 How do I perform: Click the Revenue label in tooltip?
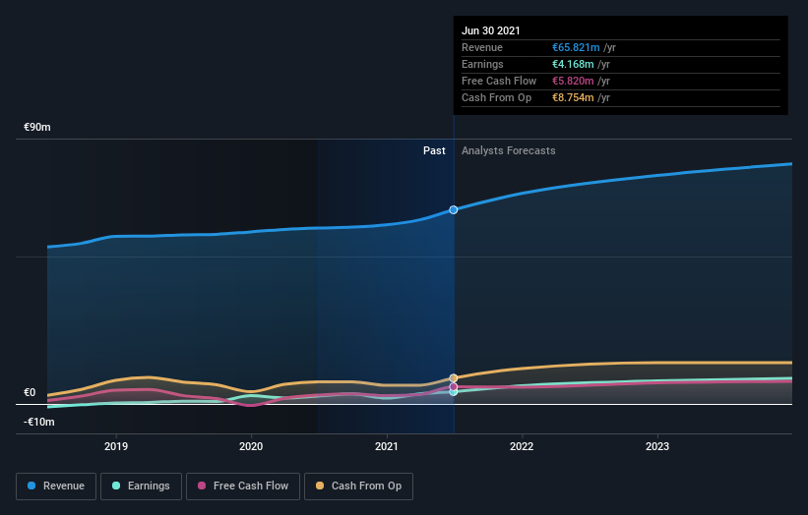click(x=482, y=48)
